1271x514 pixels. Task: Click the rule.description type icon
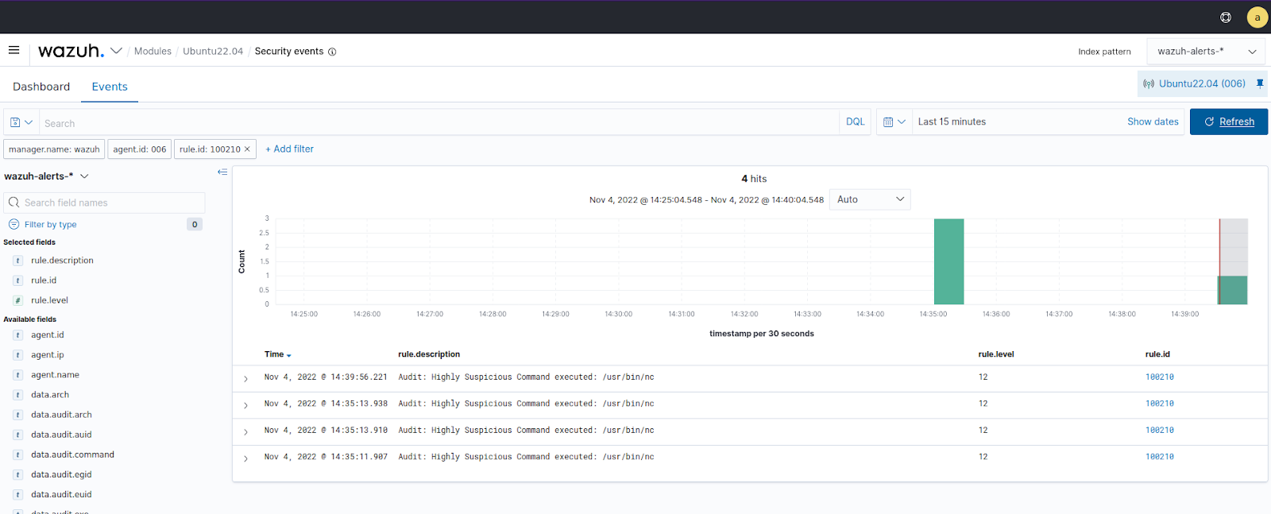point(17,261)
